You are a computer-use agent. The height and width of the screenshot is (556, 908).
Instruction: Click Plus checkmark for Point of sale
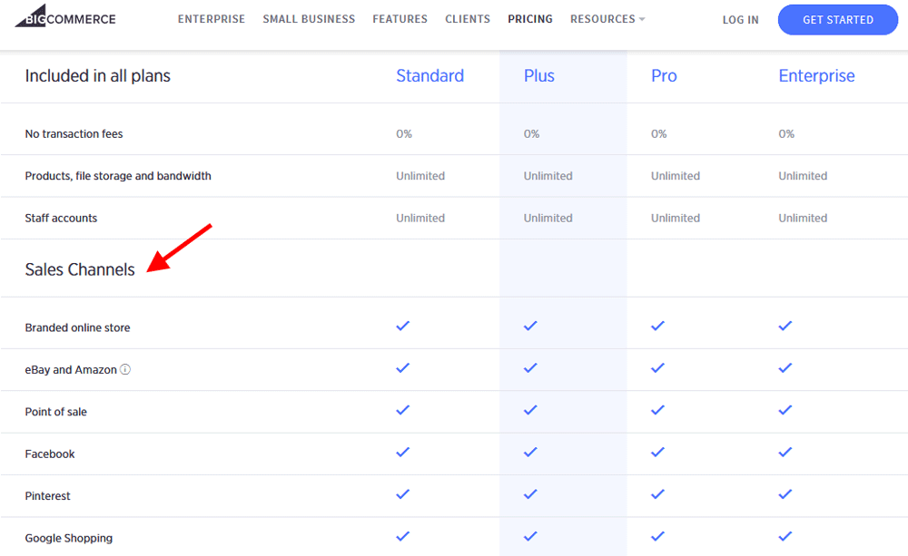[530, 410]
